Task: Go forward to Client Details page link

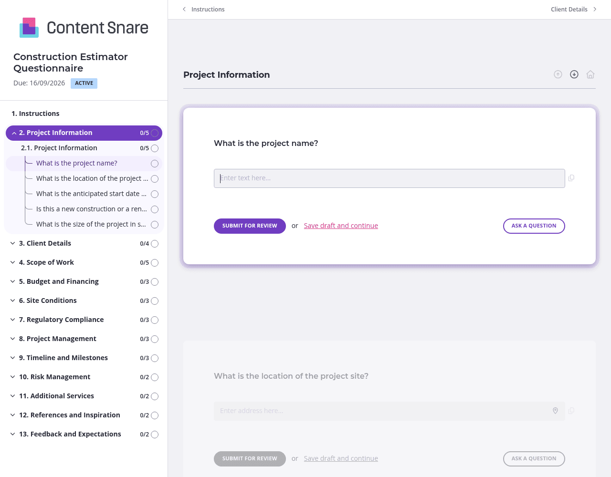Action: coord(569,9)
